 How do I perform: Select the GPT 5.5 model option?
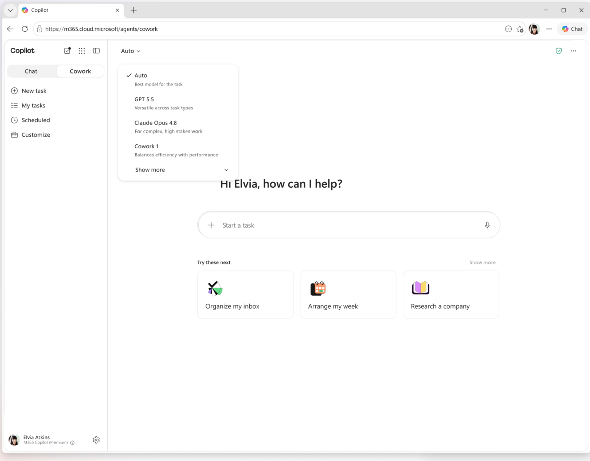click(x=178, y=103)
